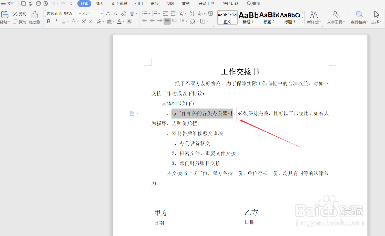Click 选择 selection button
Image resolution: width=385 pixels, height=236 pixels.
click(x=376, y=17)
